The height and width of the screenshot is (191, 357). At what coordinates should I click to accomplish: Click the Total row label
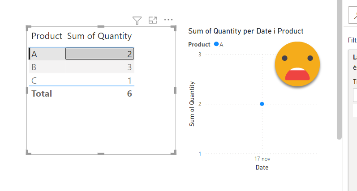tap(42, 93)
